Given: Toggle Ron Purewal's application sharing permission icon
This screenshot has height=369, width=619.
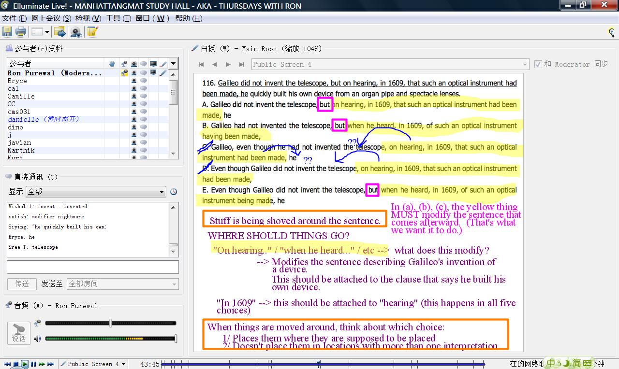Looking at the screenshot, I should (x=153, y=73).
